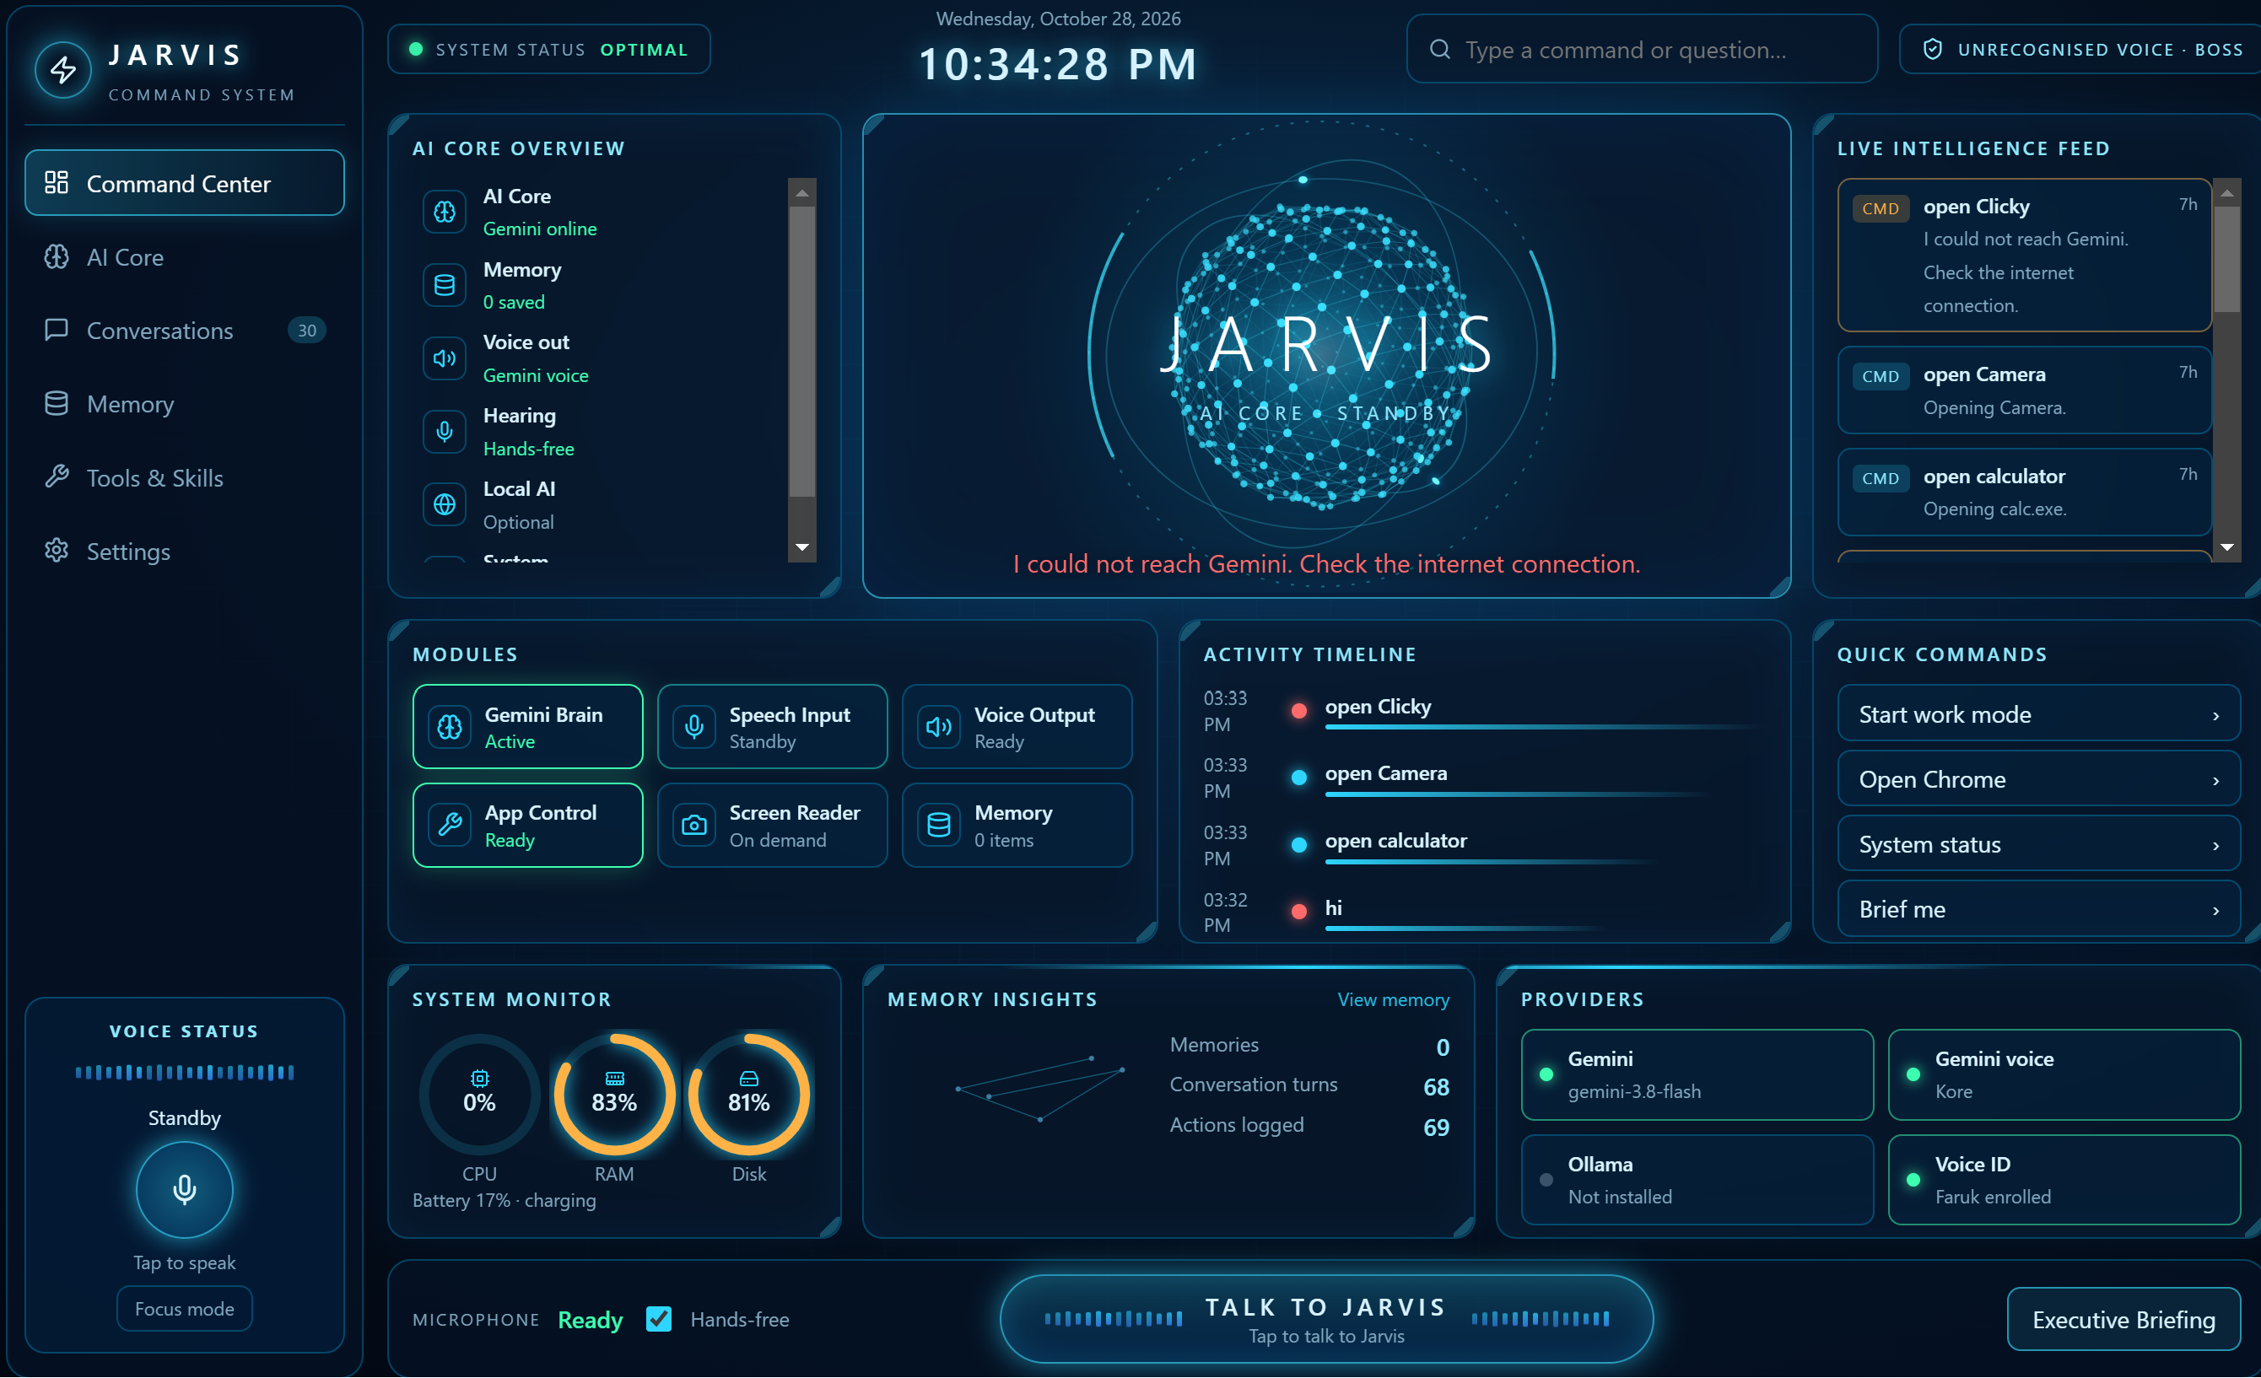
Task: Expand the System status command chevron
Action: click(x=2216, y=846)
